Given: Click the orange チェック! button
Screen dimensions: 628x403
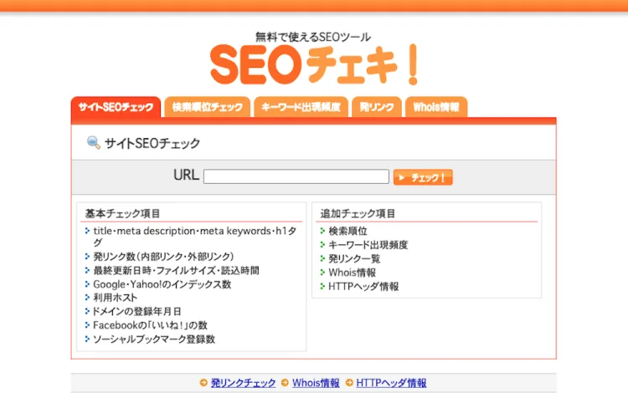Looking at the screenshot, I should tap(423, 177).
